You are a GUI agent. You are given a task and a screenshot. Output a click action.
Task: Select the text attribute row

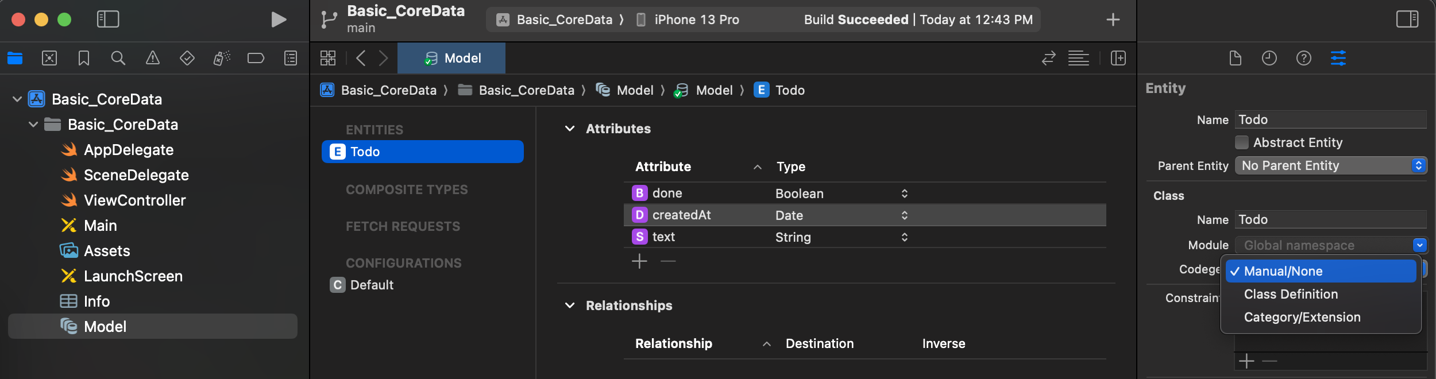tap(865, 237)
